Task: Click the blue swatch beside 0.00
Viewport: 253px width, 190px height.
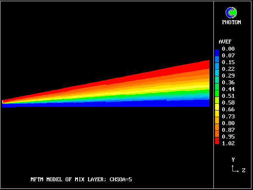Action: click(217, 52)
